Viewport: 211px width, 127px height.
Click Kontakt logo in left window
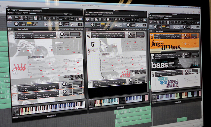pos(10,17)
